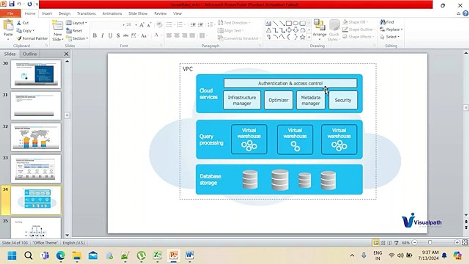Open the Transitions tab

(86, 13)
